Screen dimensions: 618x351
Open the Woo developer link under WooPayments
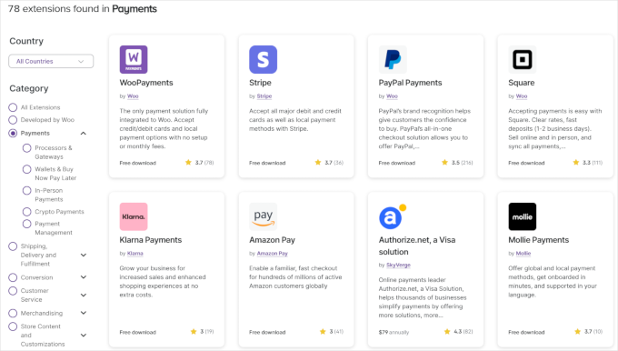point(133,96)
